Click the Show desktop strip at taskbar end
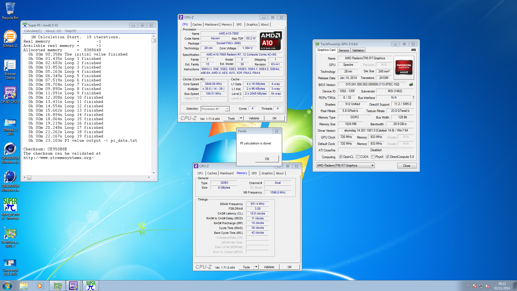Image resolution: width=517 pixels, height=291 pixels. [x=515, y=286]
